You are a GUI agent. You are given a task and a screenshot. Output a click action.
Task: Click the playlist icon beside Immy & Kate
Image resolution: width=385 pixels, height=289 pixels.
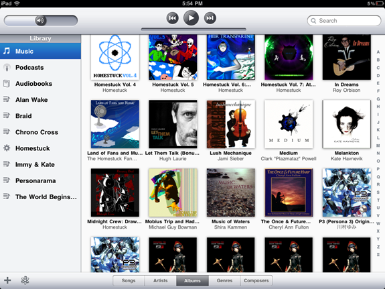(x=7, y=164)
